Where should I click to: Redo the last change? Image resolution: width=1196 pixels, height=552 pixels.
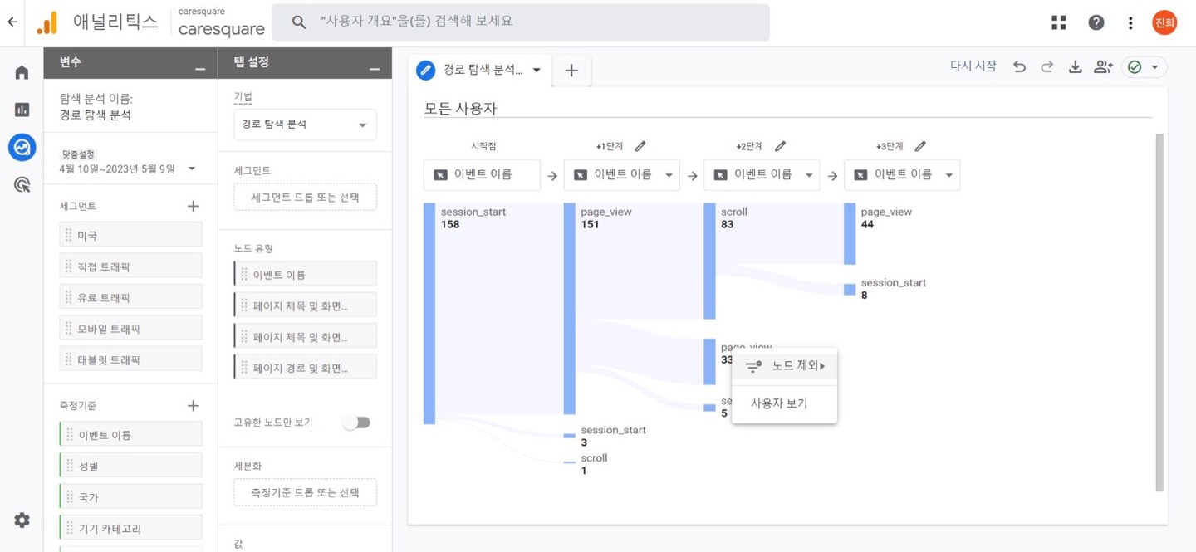[1046, 66]
